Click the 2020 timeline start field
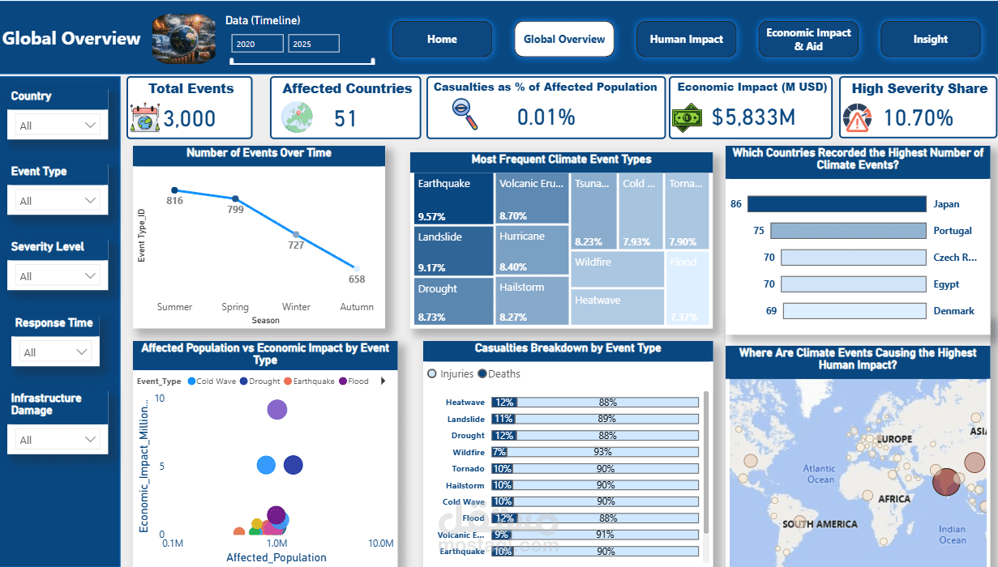Image resolution: width=998 pixels, height=567 pixels. pos(257,44)
